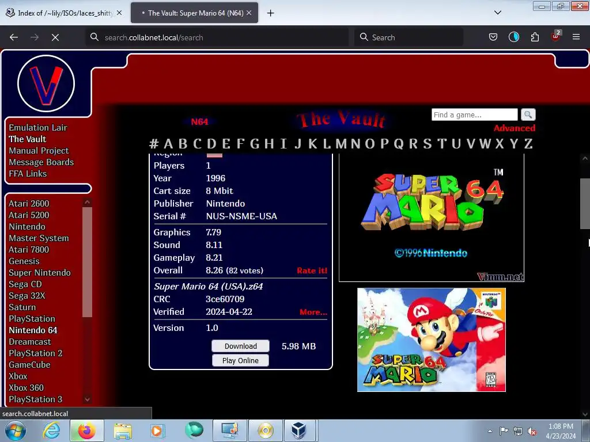Click the disc icon in the taskbar
Viewport: 590px width, 442px height.
[266, 430]
